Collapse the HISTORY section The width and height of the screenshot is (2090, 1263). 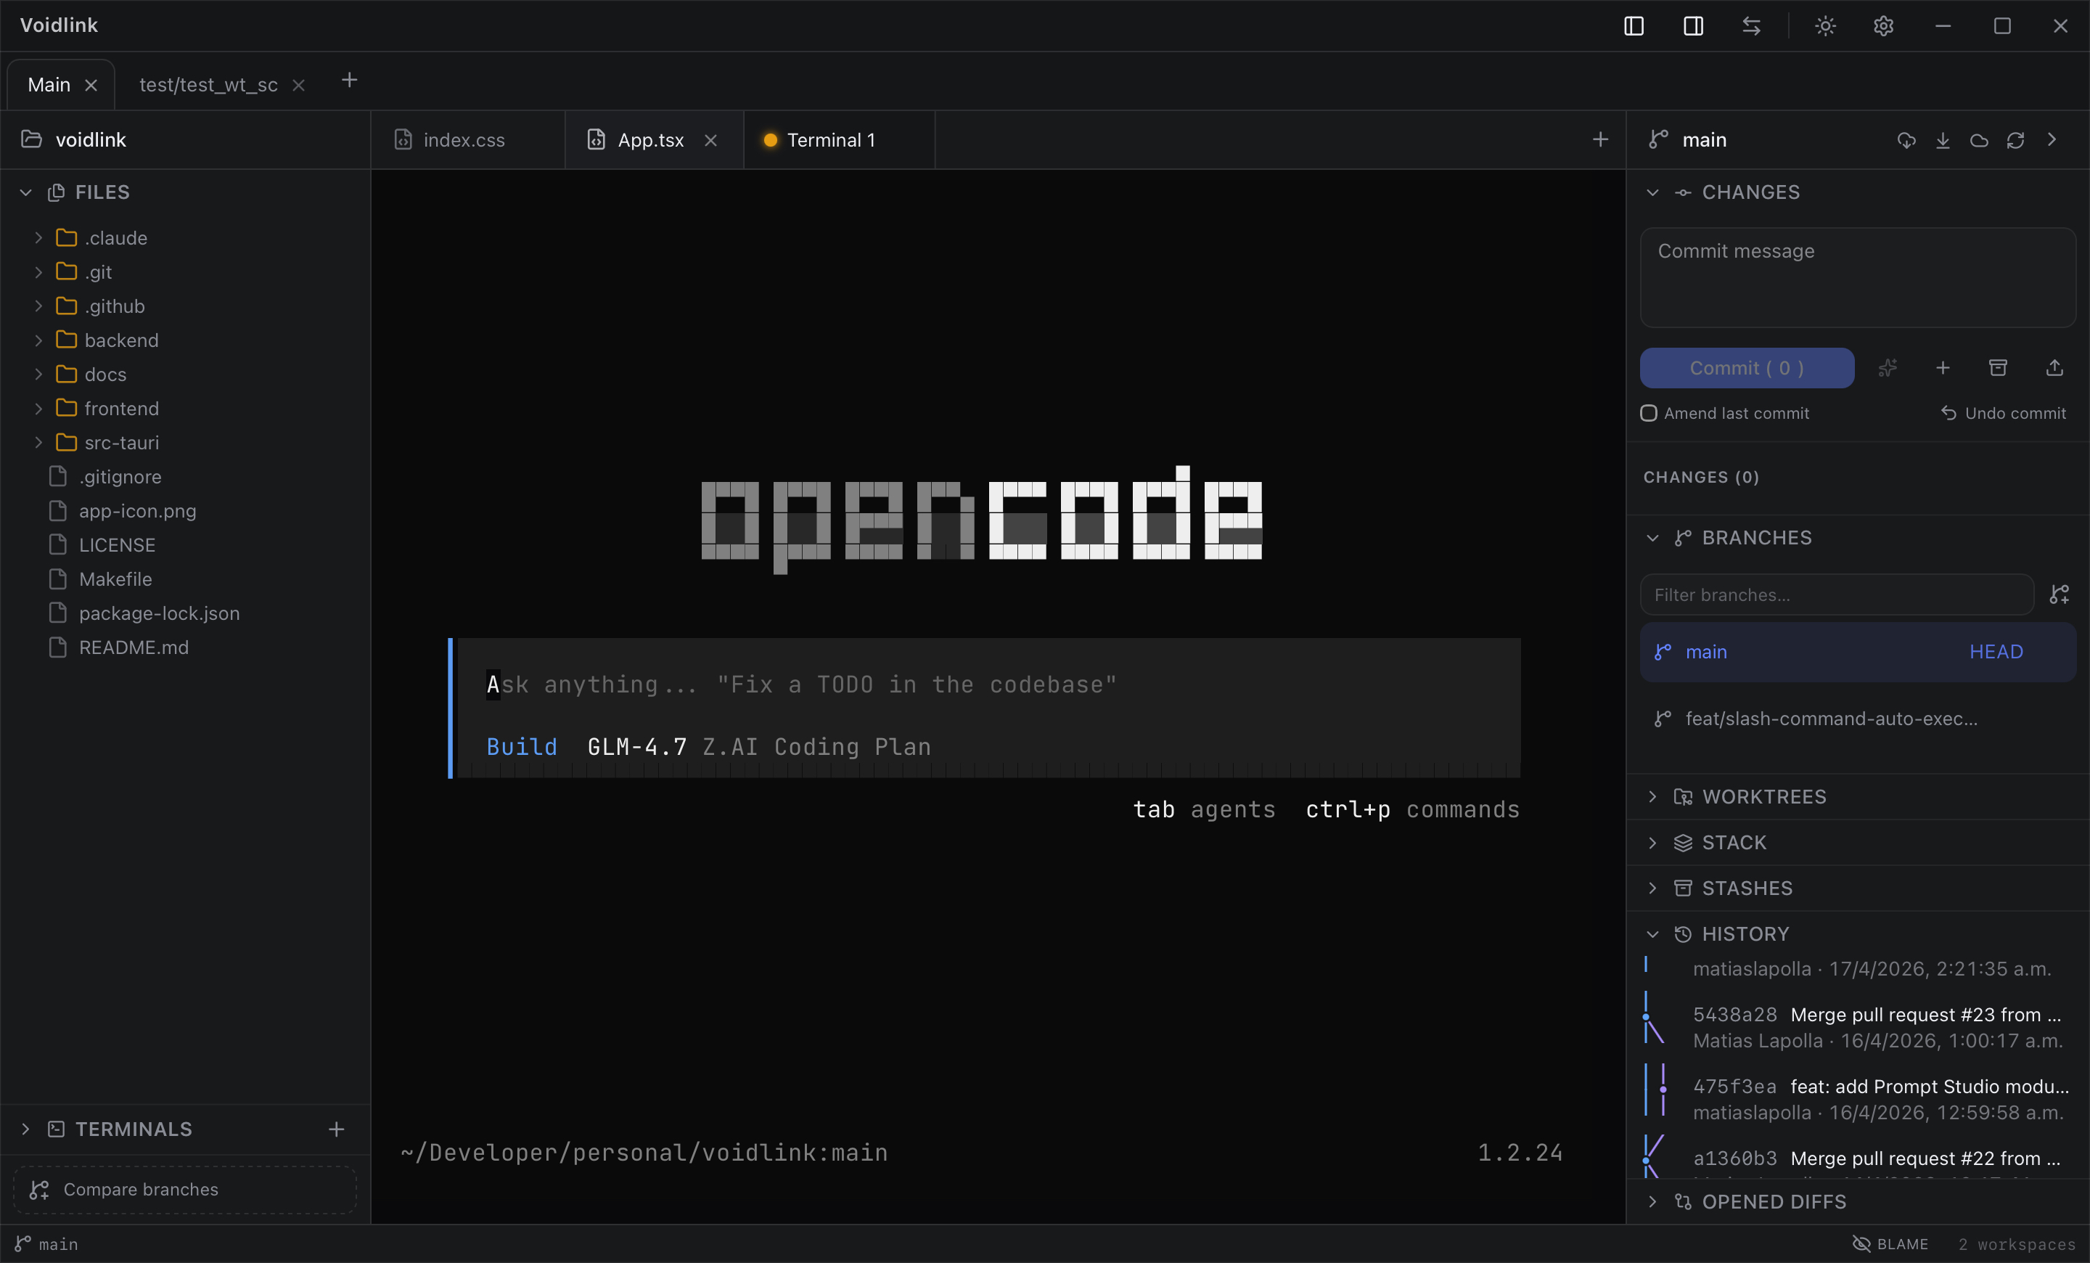pyautogui.click(x=1652, y=934)
